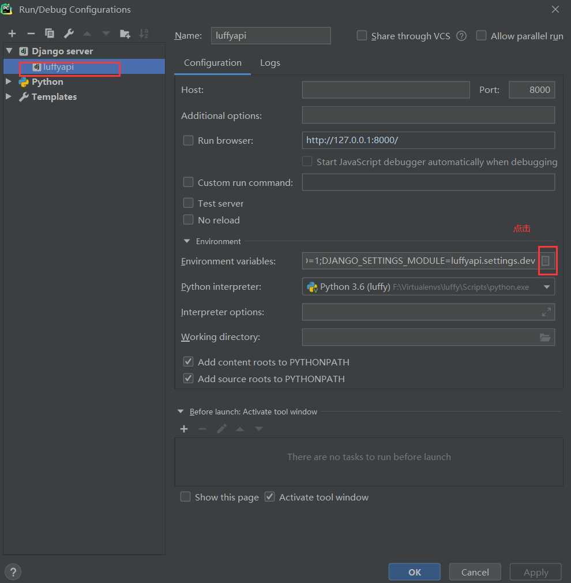Click the Run browser URL field
Viewport: 571px width, 583px height.
point(429,140)
